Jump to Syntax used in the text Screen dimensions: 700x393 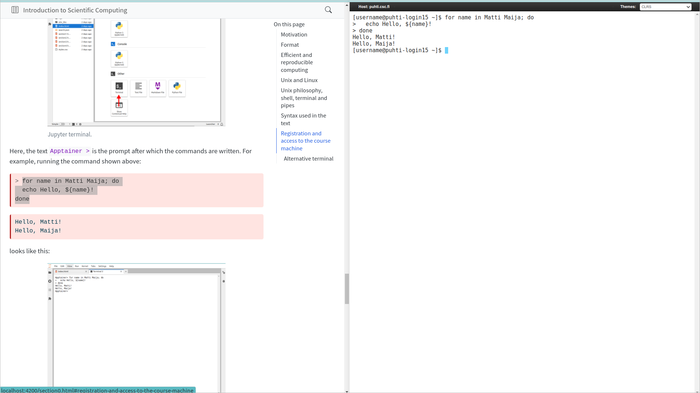303,119
